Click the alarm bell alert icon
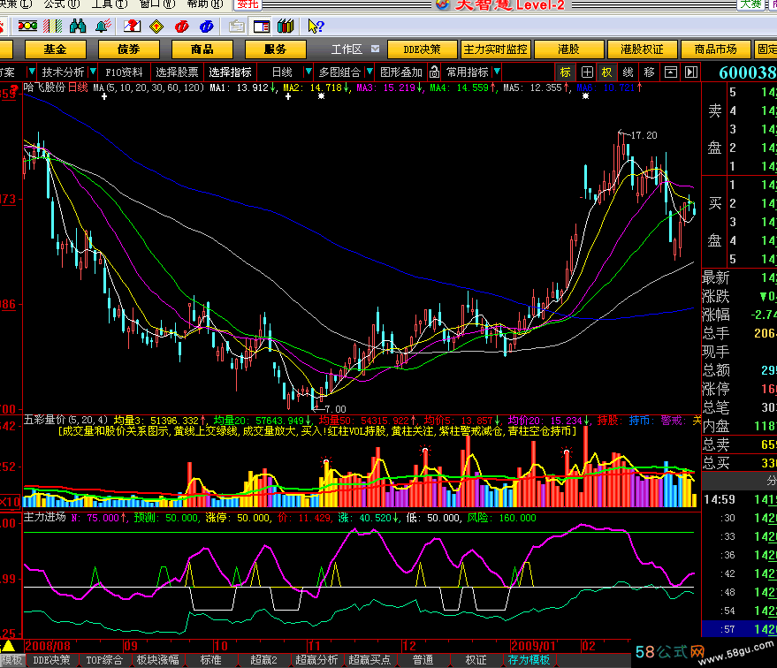This screenshot has width=777, height=668. pyautogui.click(x=103, y=26)
